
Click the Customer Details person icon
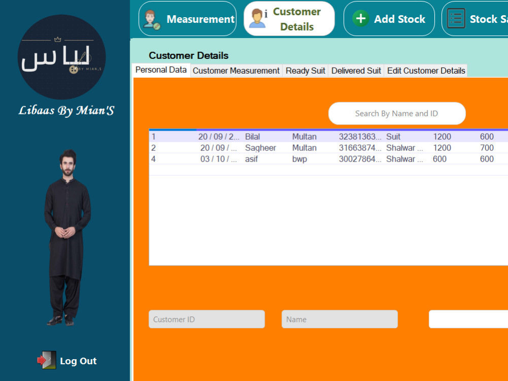point(259,18)
